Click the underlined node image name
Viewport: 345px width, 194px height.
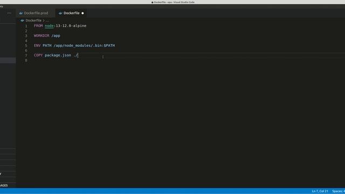point(49,26)
